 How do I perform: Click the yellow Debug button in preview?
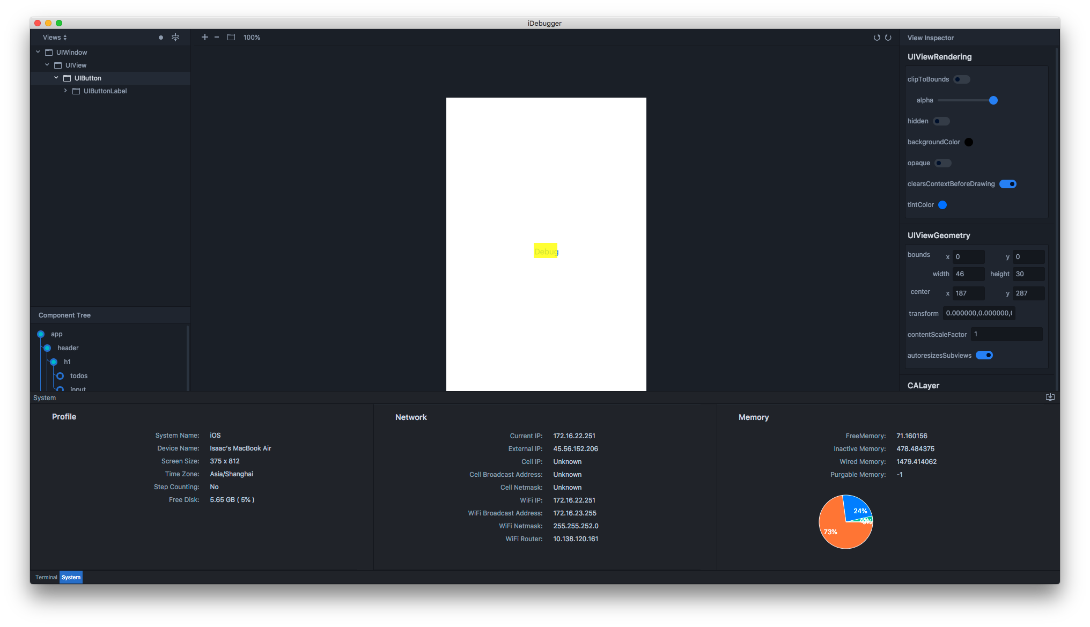coord(546,251)
